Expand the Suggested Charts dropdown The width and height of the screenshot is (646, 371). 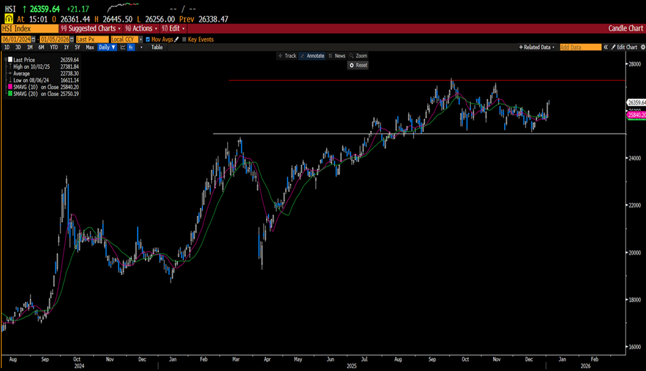pyautogui.click(x=90, y=29)
